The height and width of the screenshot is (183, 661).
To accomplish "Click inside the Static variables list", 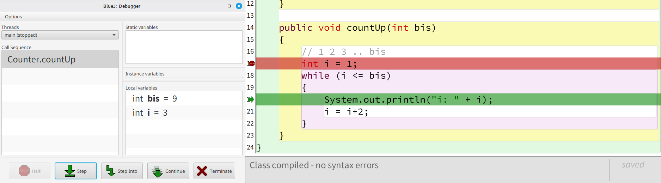I will tap(184, 47).
